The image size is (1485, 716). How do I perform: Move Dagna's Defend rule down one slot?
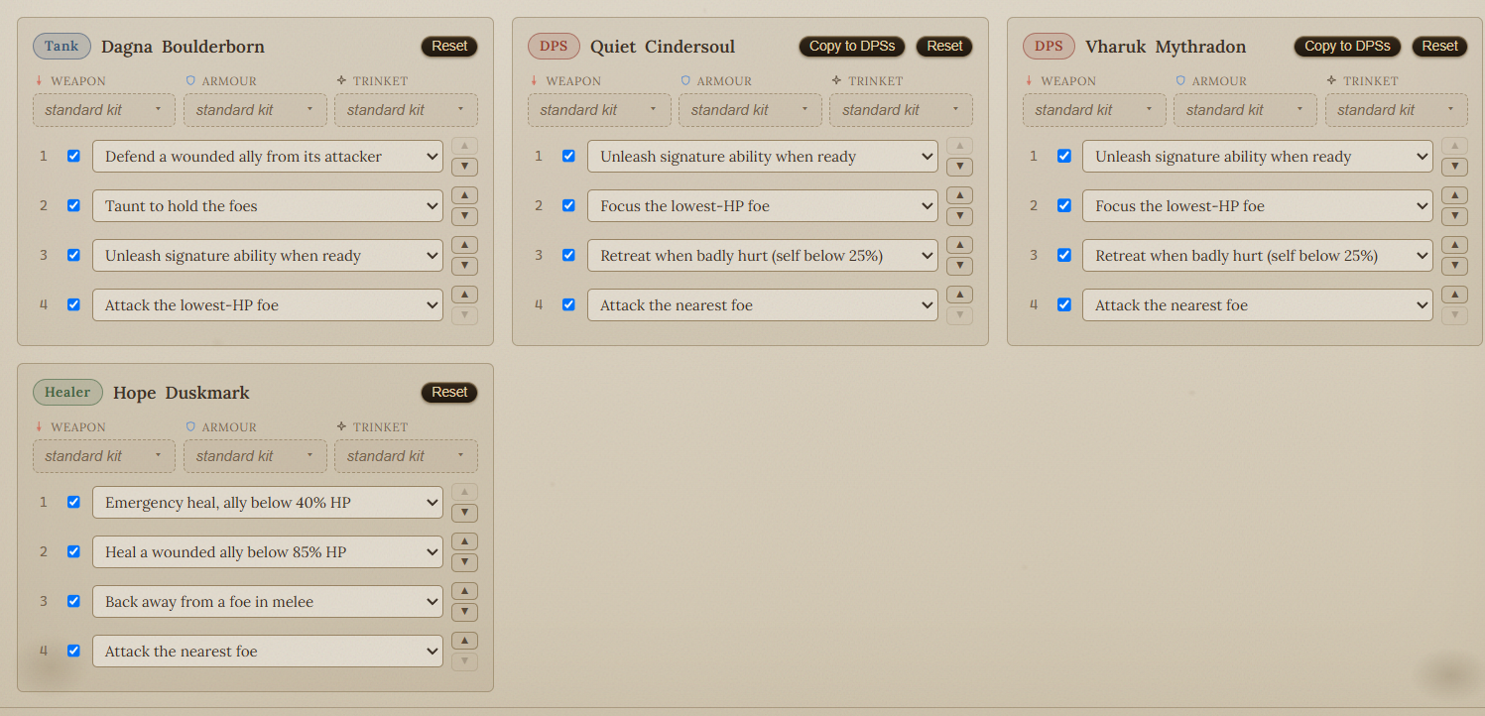pyautogui.click(x=464, y=167)
